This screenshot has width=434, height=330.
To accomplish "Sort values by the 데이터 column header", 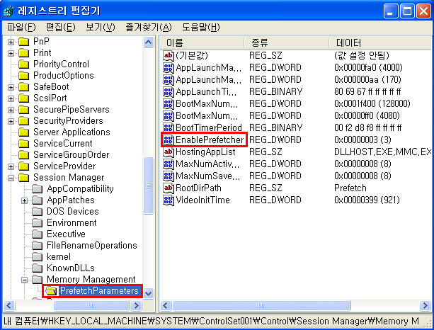I will [381, 43].
